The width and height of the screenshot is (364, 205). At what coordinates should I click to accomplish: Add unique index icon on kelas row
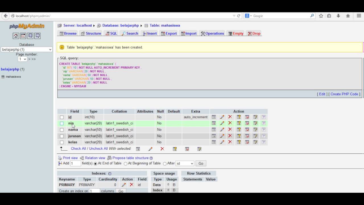[x=247, y=142]
